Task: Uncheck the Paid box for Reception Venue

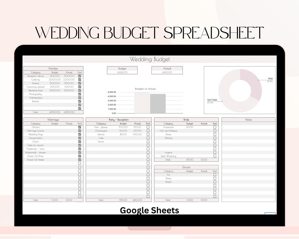Action: (80, 76)
